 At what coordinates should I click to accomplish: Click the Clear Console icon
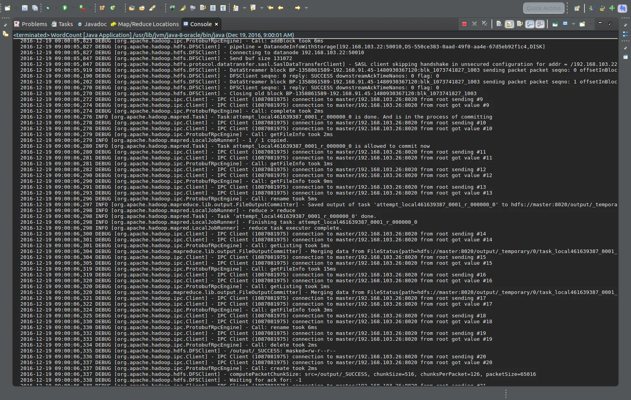(499, 24)
